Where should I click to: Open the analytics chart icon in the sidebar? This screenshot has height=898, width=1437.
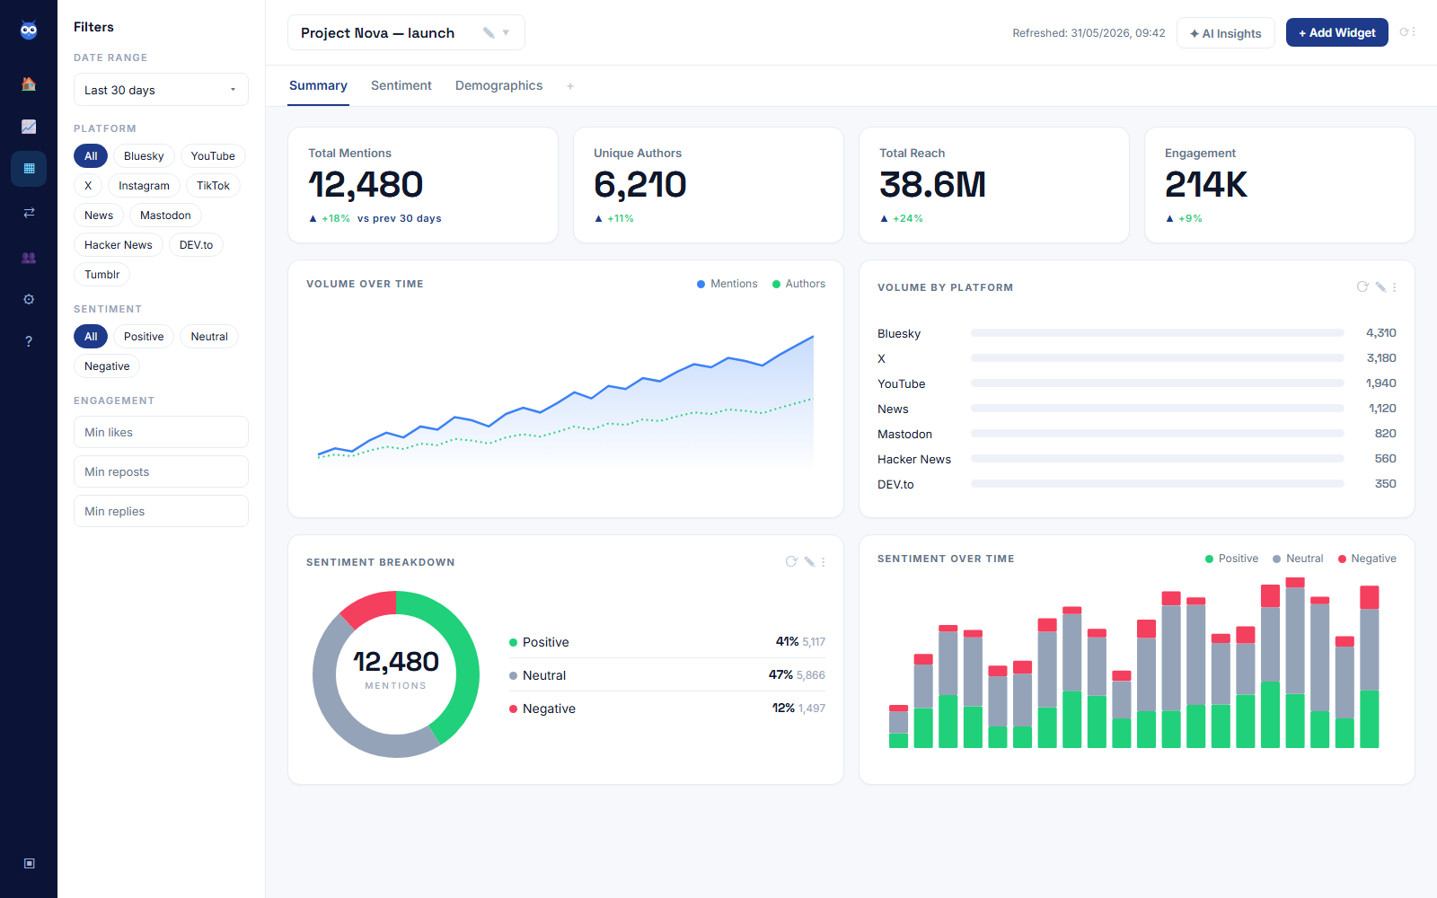point(29,127)
